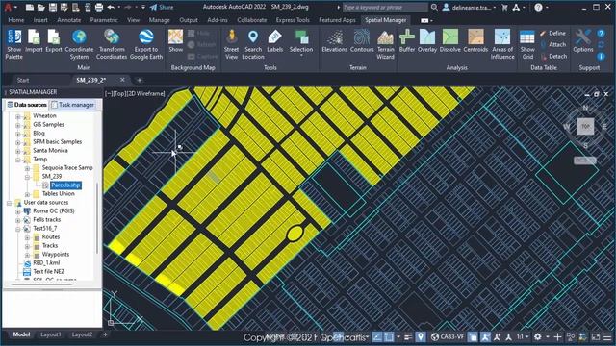Collapse the SM_239 folder node
The image size is (616, 346).
pos(27,177)
